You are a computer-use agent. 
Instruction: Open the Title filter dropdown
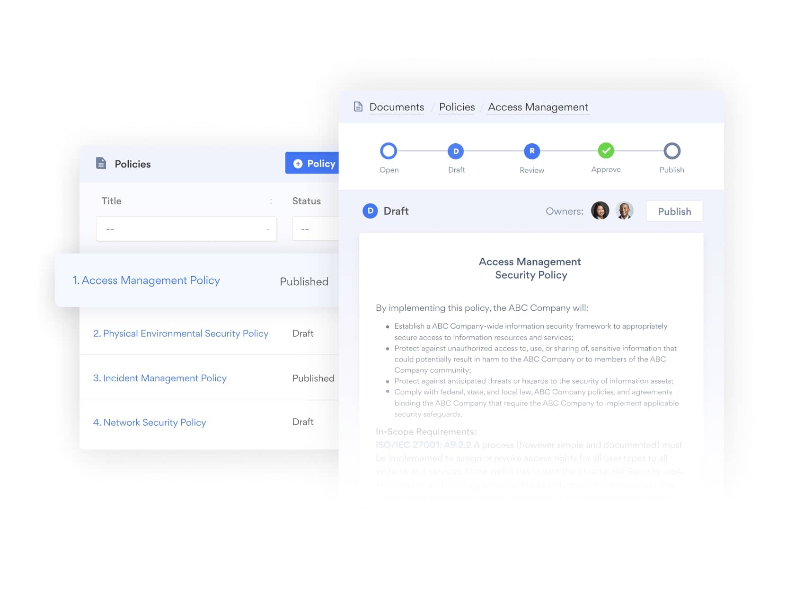tap(186, 228)
